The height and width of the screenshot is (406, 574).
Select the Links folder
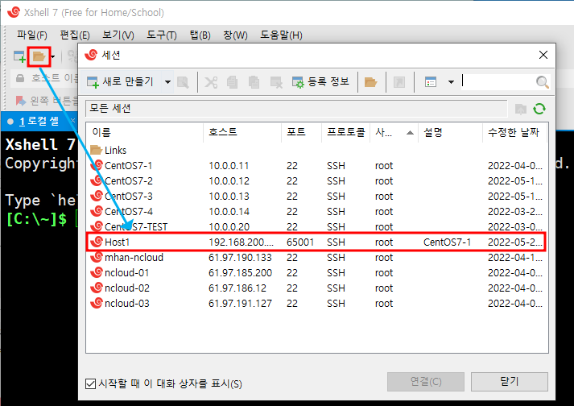(x=108, y=150)
